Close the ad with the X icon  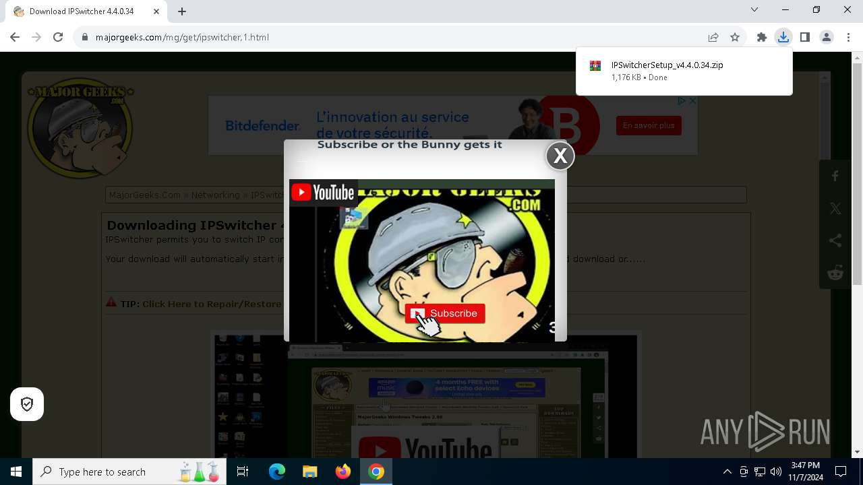[692, 101]
